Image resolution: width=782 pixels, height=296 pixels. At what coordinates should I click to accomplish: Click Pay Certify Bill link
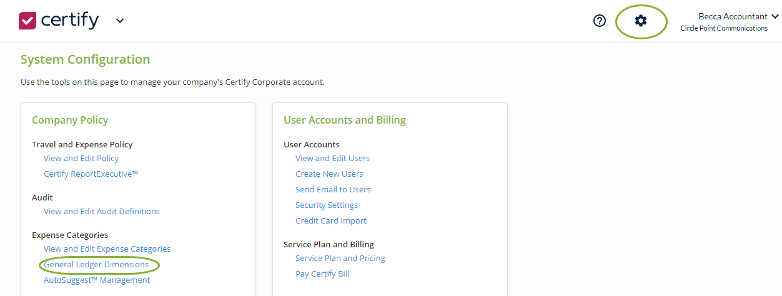[322, 274]
